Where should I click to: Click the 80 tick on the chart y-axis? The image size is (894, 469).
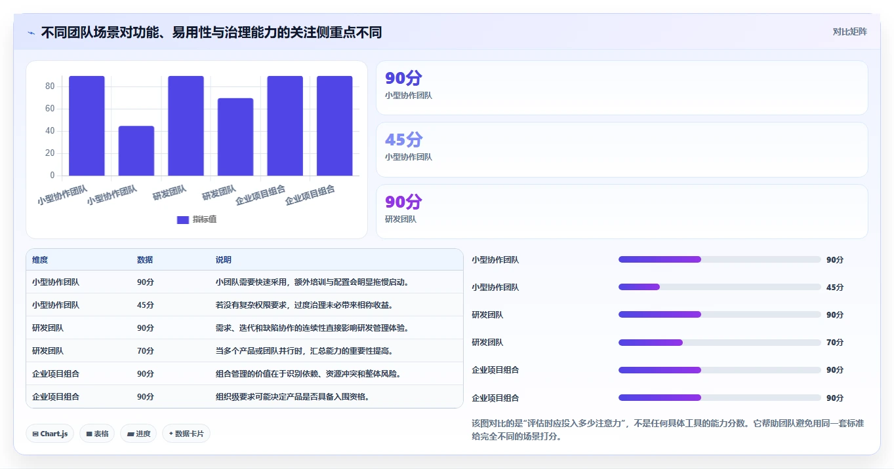50,86
